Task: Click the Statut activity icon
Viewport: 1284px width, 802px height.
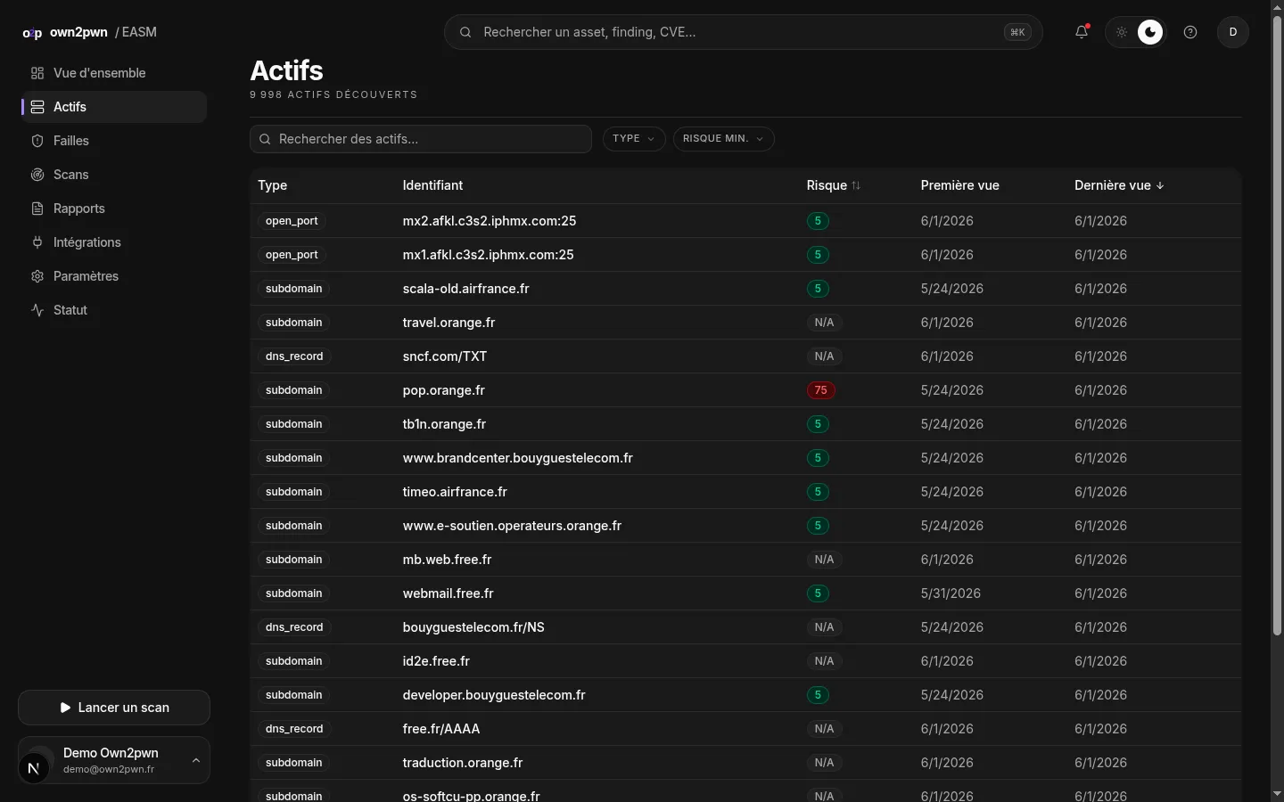Action: pos(37,310)
